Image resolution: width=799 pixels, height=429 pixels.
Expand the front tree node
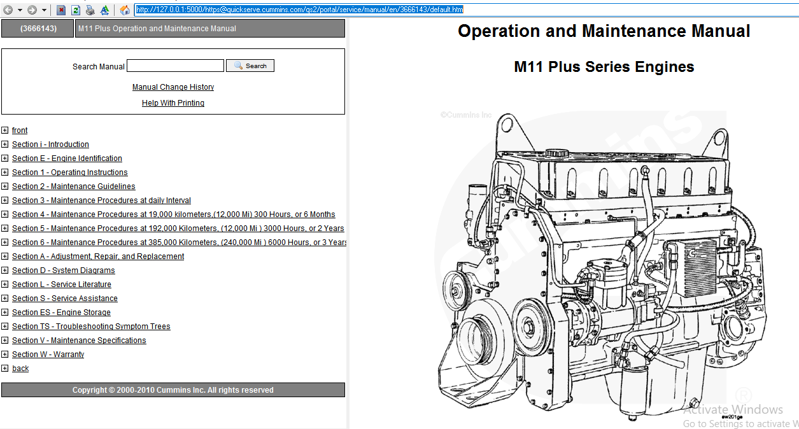point(5,130)
